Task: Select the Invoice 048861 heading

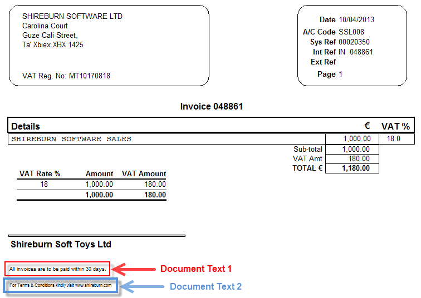Action: (x=212, y=106)
